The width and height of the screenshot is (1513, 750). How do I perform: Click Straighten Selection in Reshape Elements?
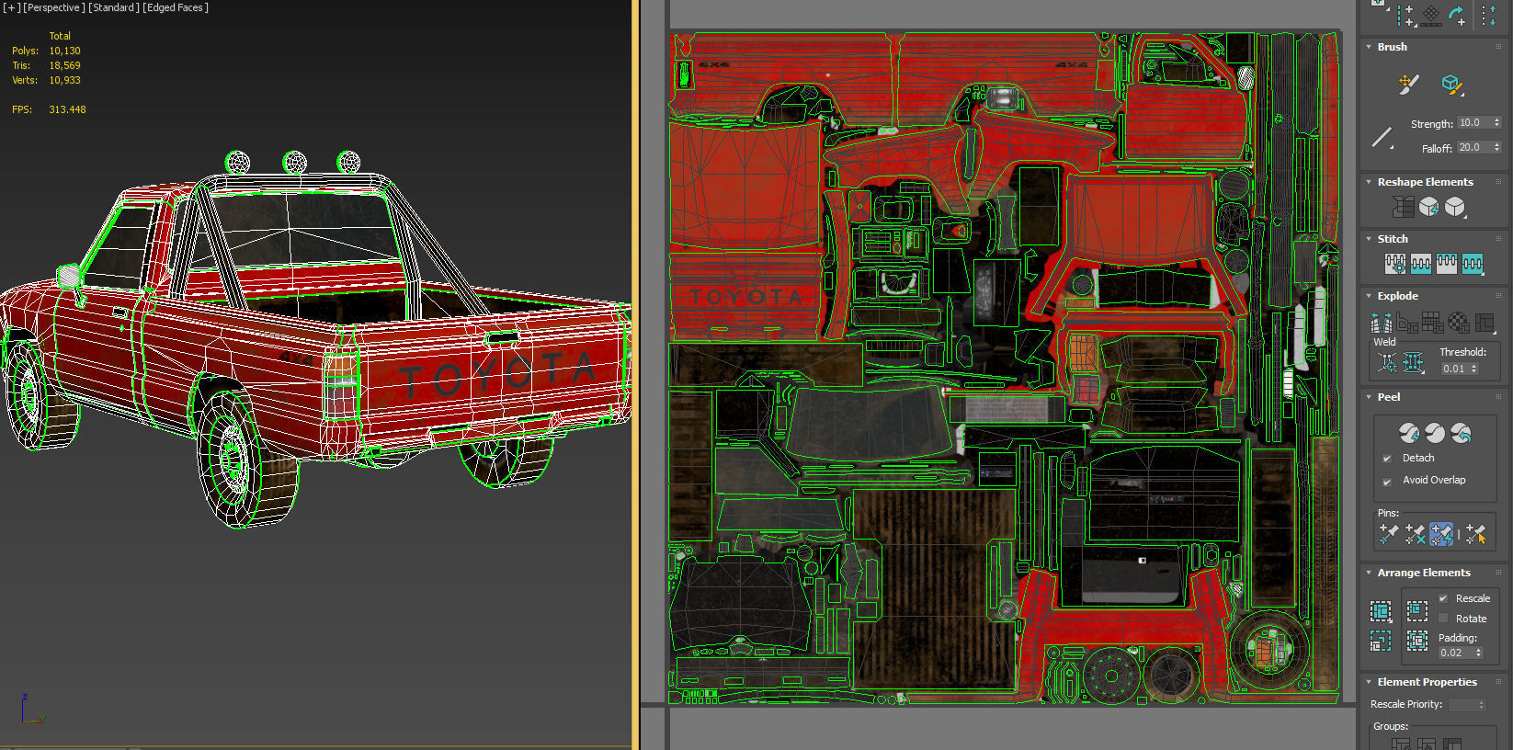(x=1403, y=207)
